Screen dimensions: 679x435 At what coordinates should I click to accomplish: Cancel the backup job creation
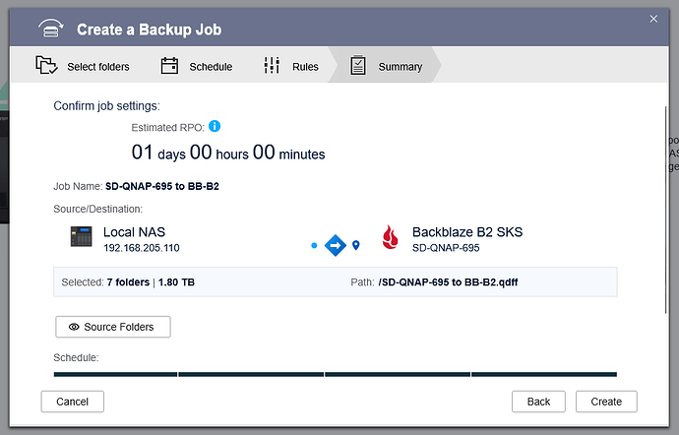[72, 402]
